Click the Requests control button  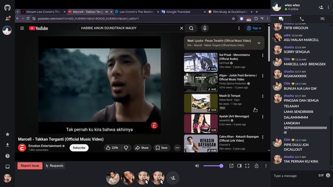(x=54, y=166)
